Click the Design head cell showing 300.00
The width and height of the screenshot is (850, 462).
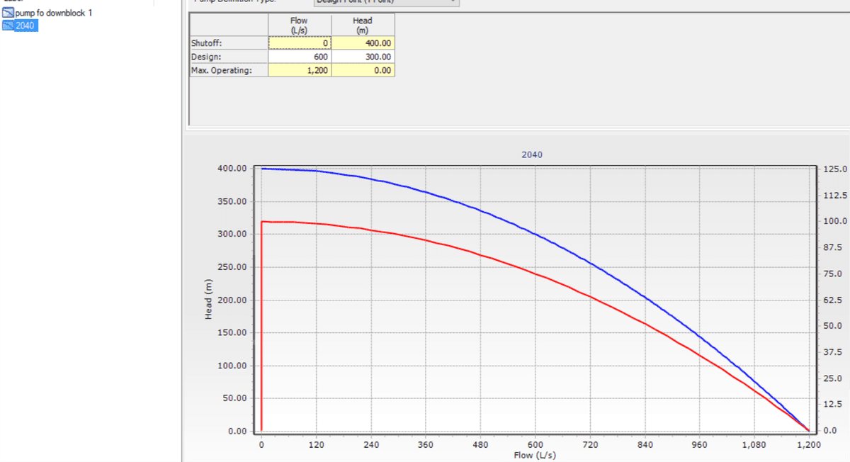362,57
